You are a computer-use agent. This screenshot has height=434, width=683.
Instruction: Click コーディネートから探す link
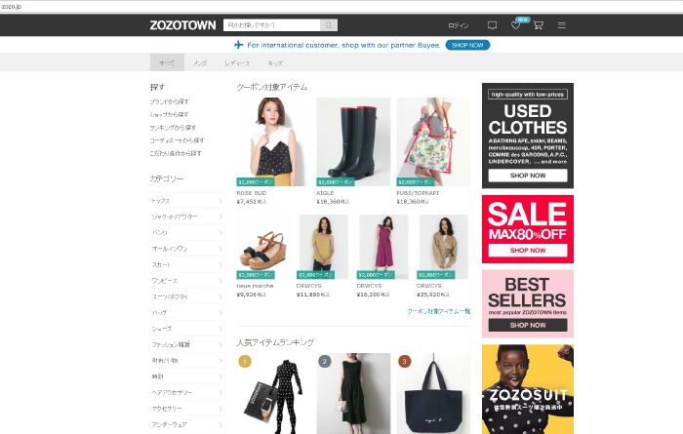coord(177,140)
